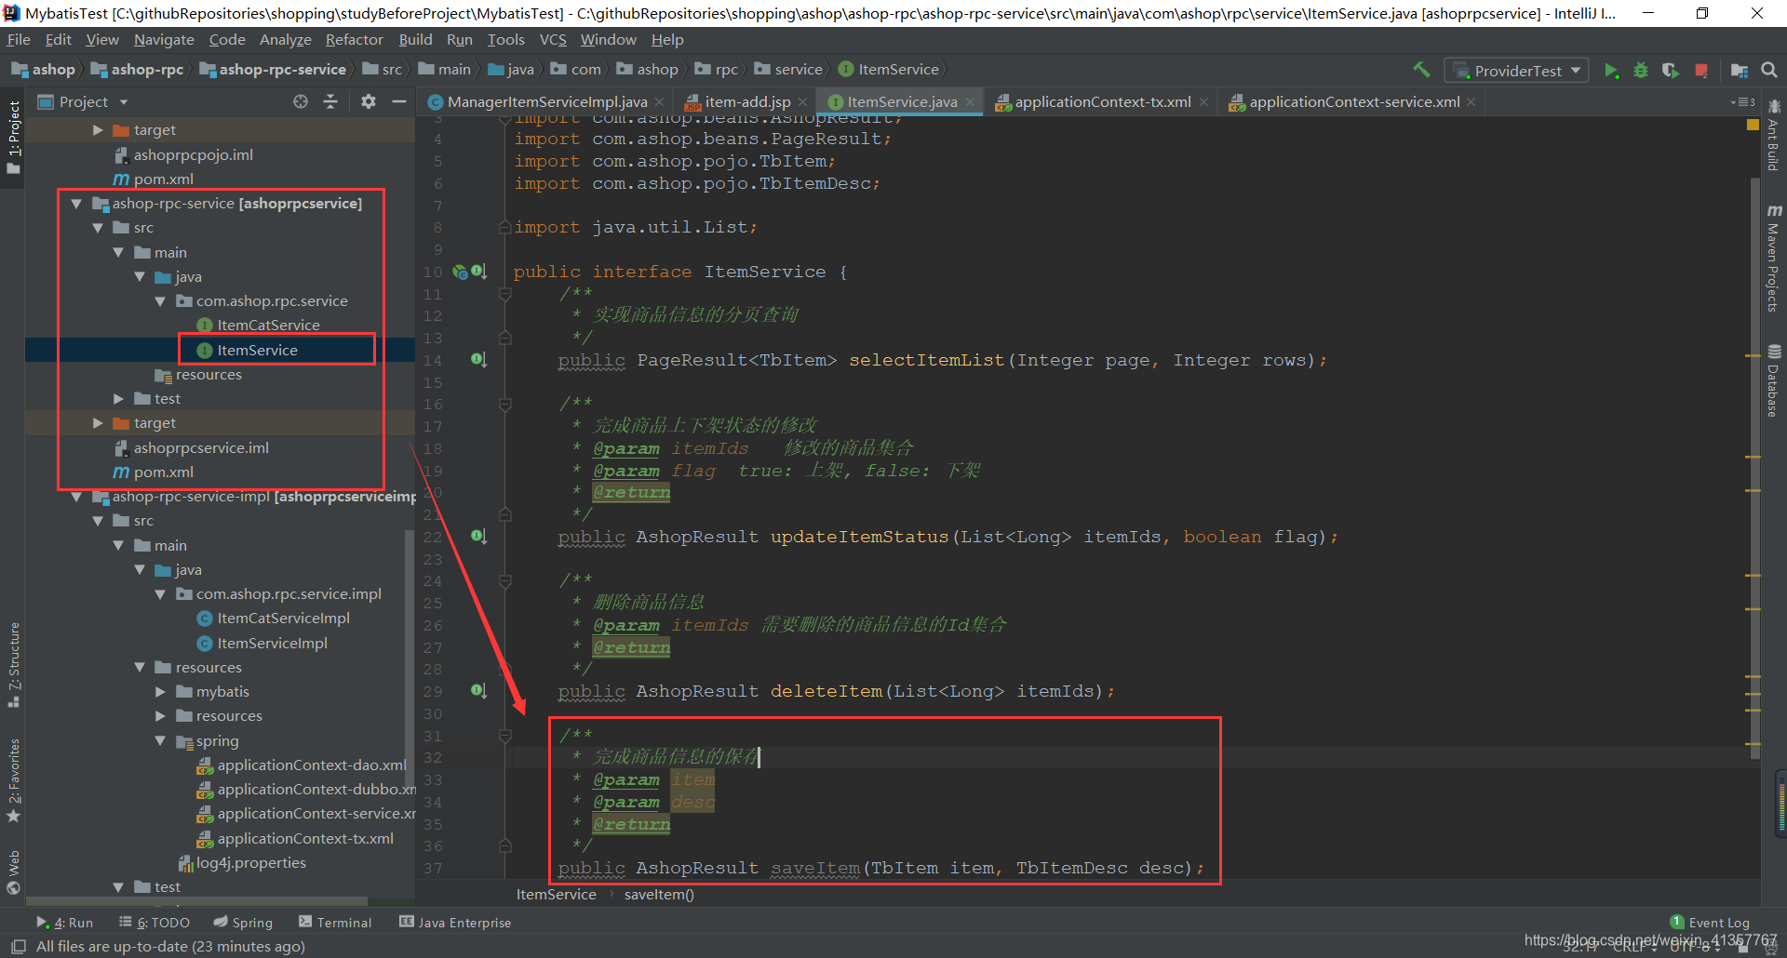1787x958 pixels.
Task: Toggle the fold marker for the comment on line 31
Action: pos(505,735)
